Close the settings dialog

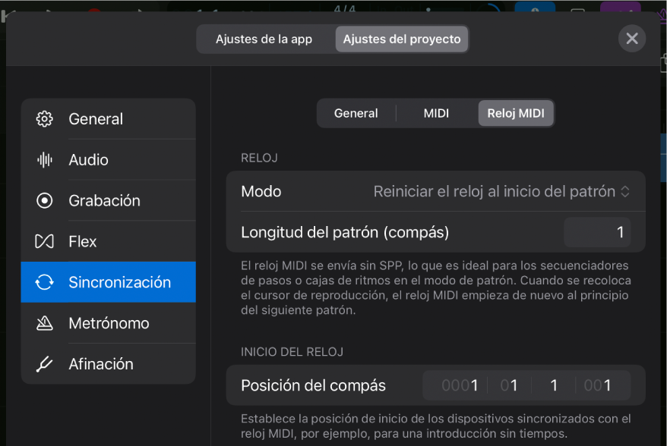pyautogui.click(x=631, y=38)
